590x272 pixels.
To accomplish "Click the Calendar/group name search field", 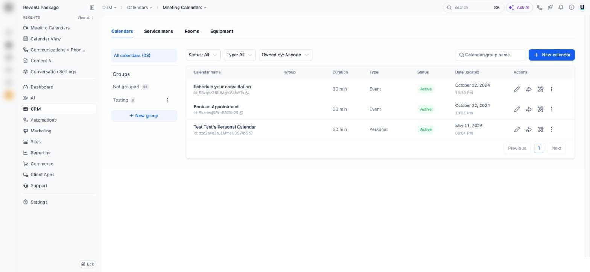I will [490, 55].
